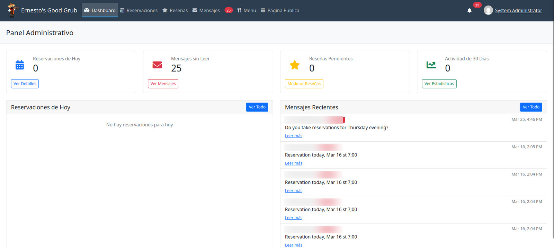
Task: Click the blue calendar icon for today's reservations
Action: click(20, 65)
